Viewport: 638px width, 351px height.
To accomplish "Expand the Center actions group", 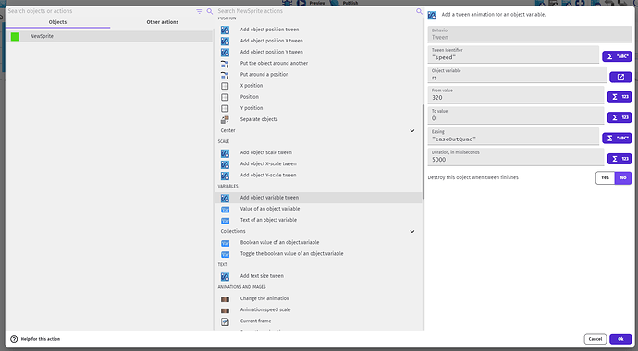I will 412,131.
